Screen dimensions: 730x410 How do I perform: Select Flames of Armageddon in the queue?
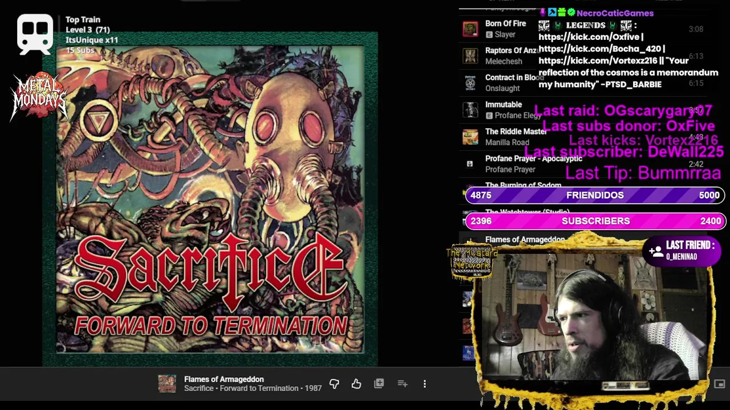click(x=525, y=240)
